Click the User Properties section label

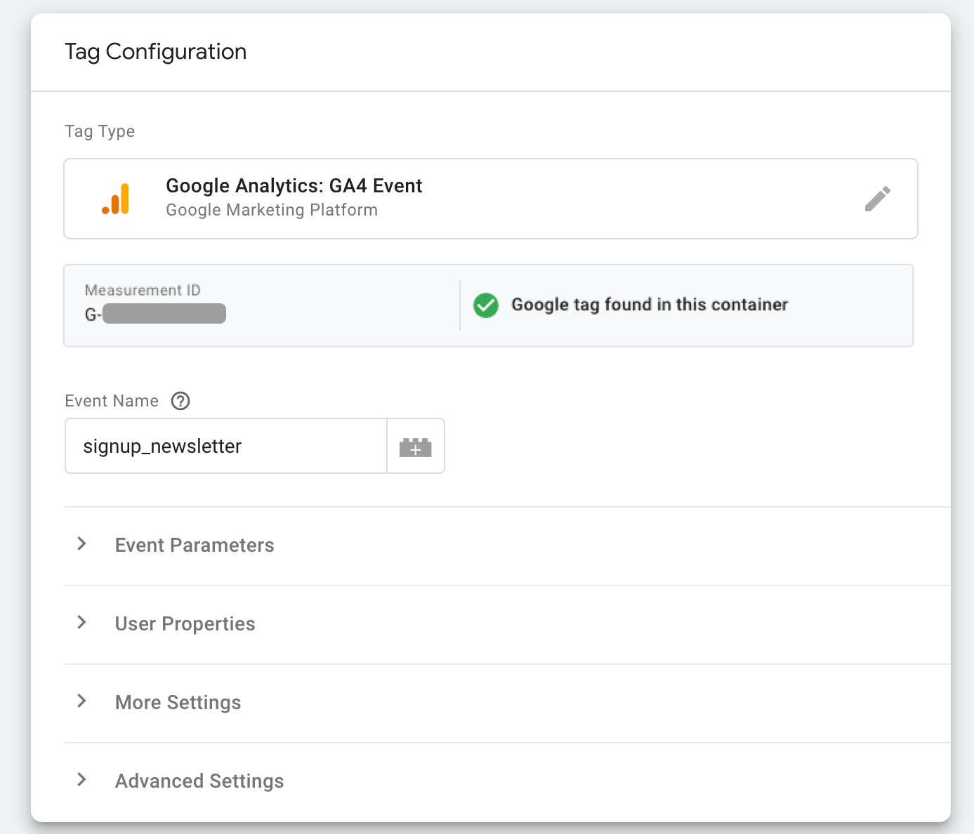(x=185, y=624)
